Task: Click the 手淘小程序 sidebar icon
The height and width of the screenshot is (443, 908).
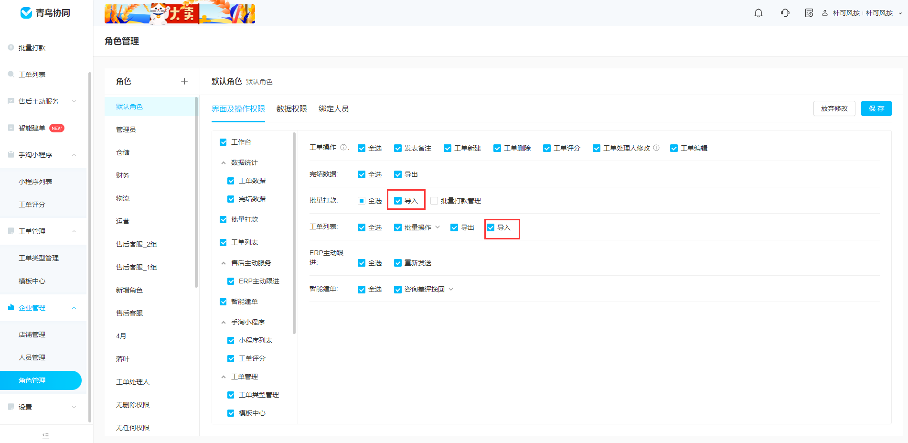Action: 11,154
